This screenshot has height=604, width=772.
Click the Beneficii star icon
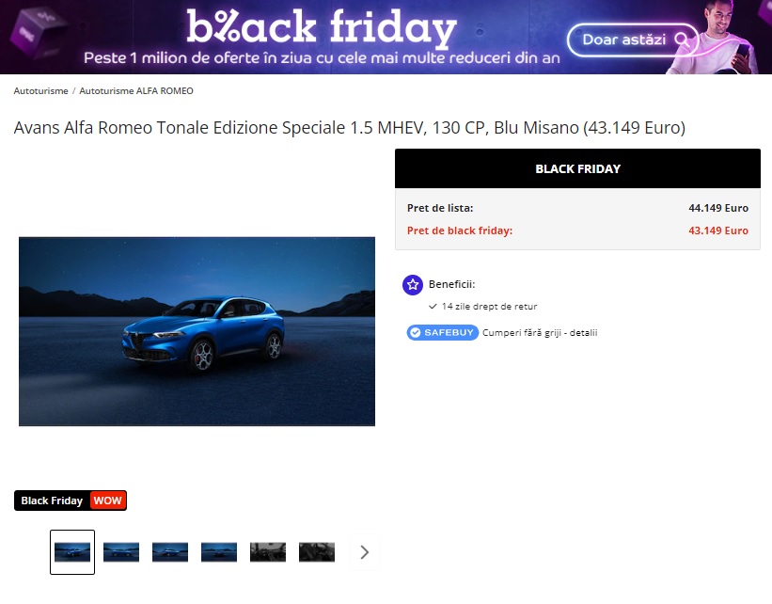tap(413, 285)
